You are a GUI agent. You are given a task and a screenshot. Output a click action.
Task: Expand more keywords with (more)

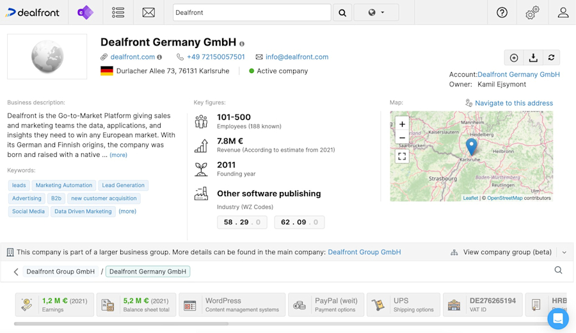coord(127,211)
